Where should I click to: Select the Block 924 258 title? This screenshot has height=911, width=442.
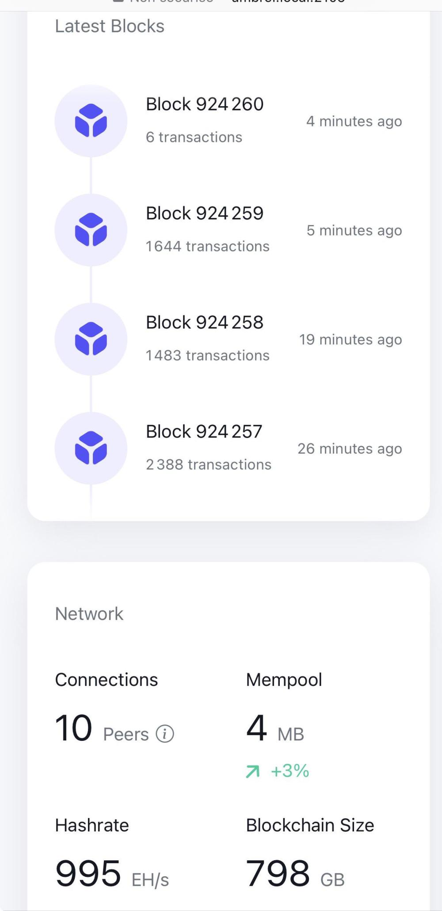coord(205,323)
